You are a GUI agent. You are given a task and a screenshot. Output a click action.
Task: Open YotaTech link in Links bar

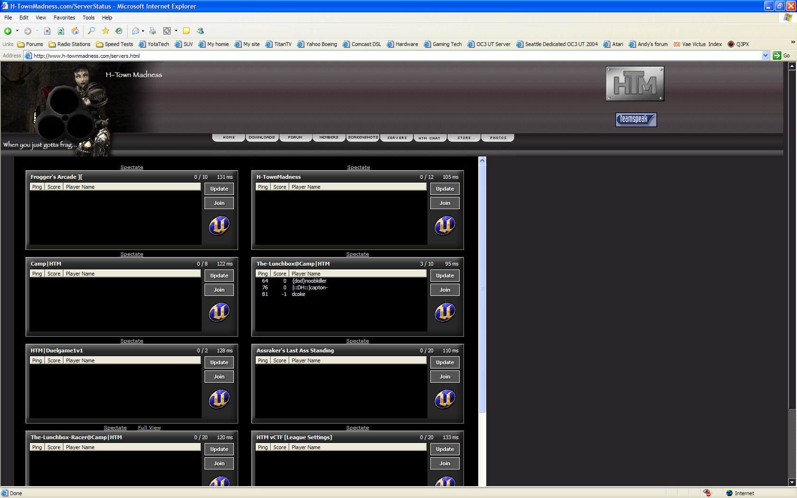pyautogui.click(x=154, y=44)
